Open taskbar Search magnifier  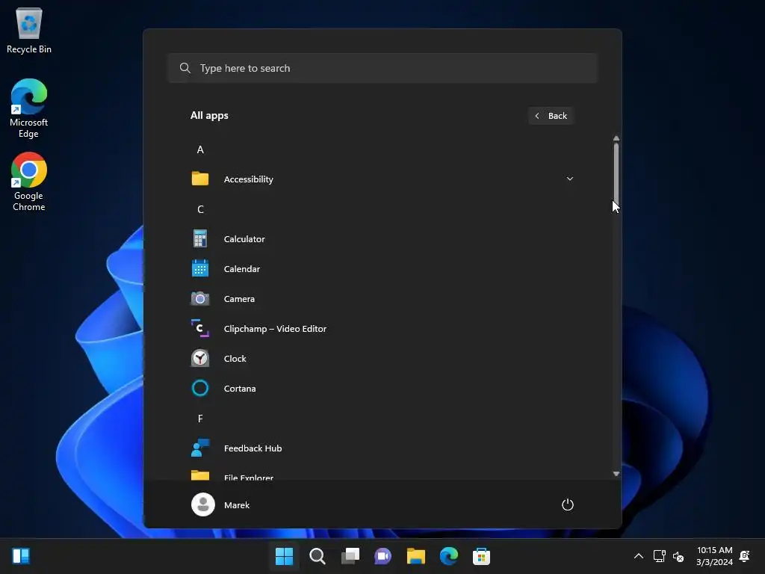click(x=317, y=555)
